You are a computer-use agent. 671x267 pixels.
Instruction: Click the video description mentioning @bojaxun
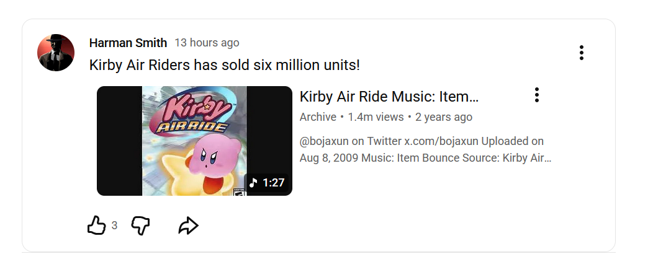click(x=425, y=149)
